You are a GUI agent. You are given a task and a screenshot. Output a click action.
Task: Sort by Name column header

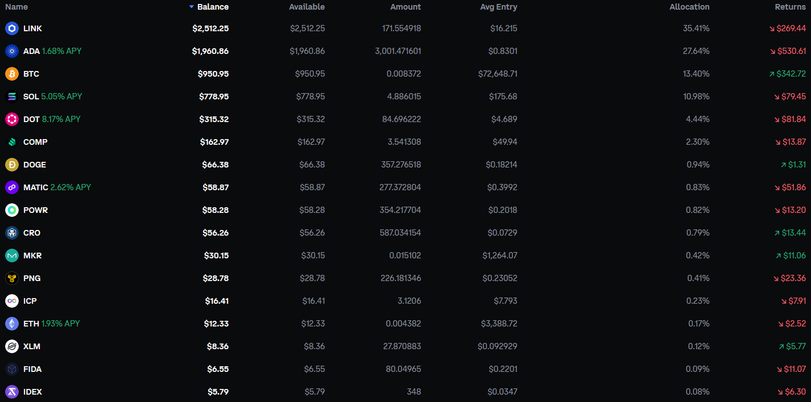(x=16, y=7)
